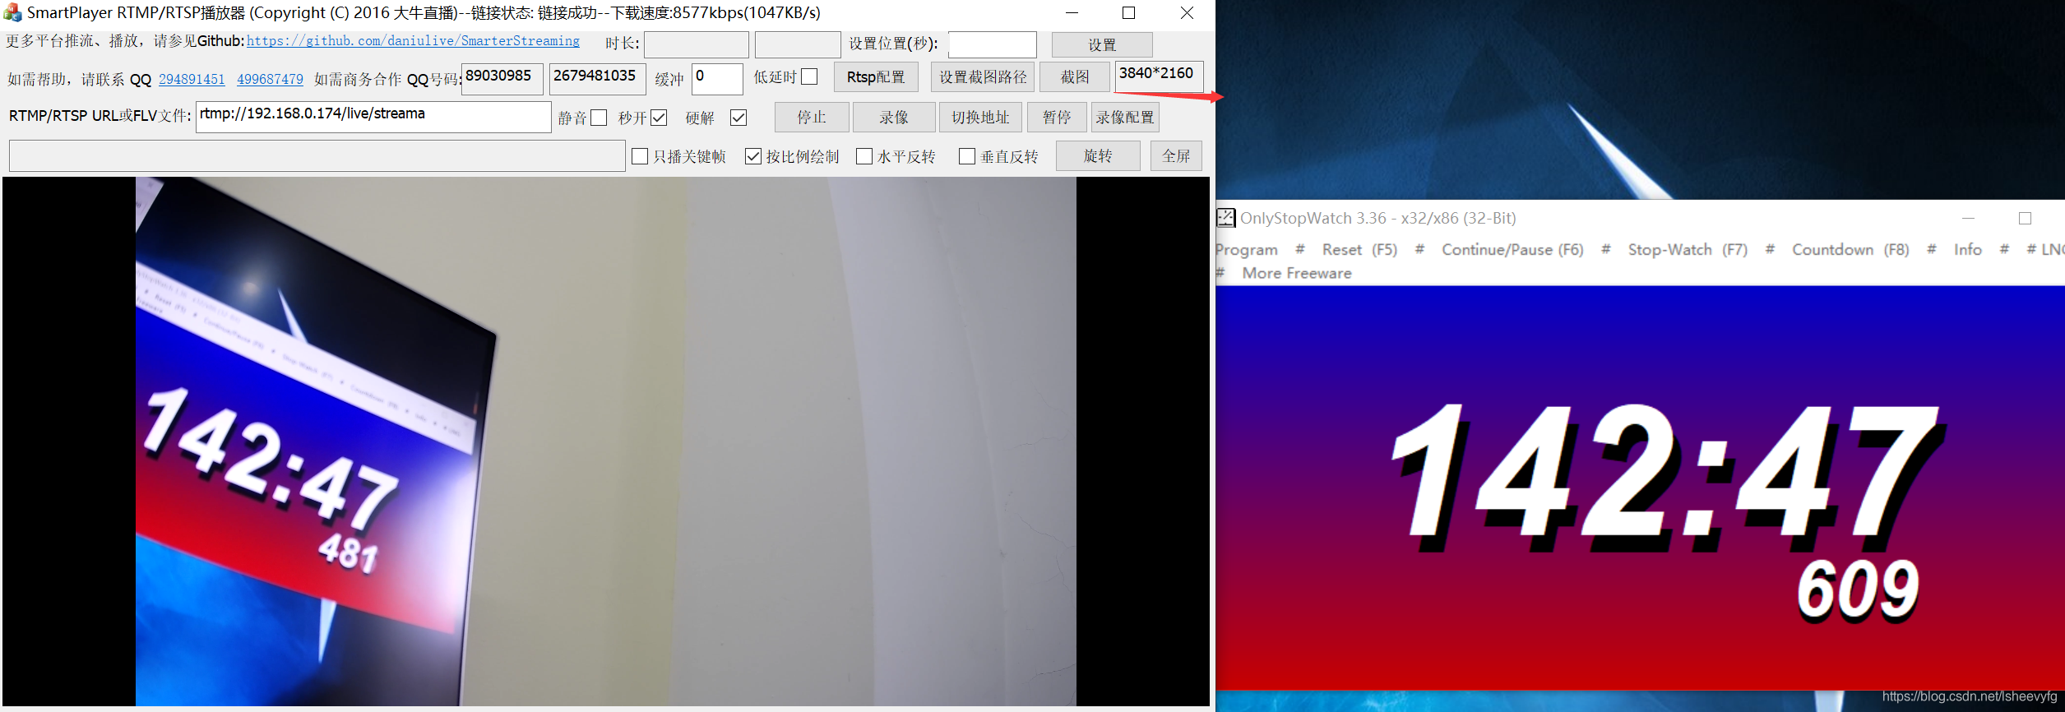Pause the stream with 暂停 button
2065x712 pixels.
[x=1057, y=118]
